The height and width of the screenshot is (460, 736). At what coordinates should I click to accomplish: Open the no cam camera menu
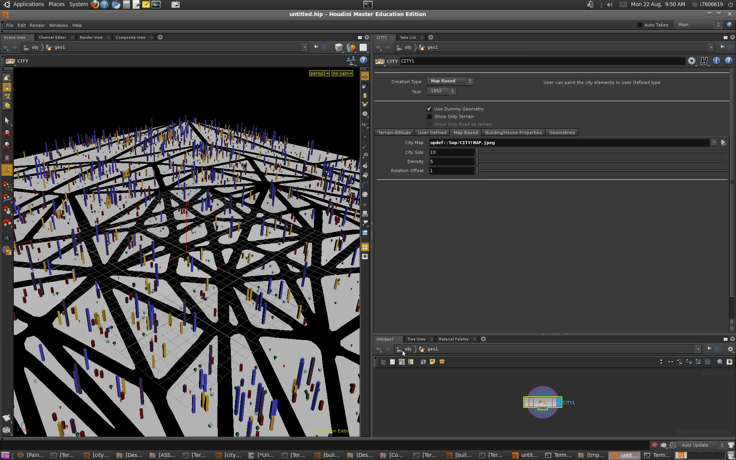(342, 73)
